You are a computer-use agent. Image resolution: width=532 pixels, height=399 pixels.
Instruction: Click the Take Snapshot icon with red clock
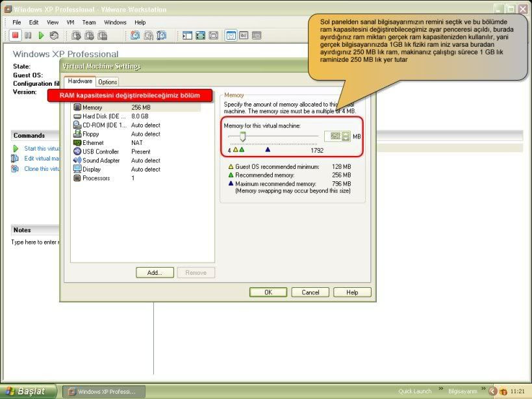point(135,35)
